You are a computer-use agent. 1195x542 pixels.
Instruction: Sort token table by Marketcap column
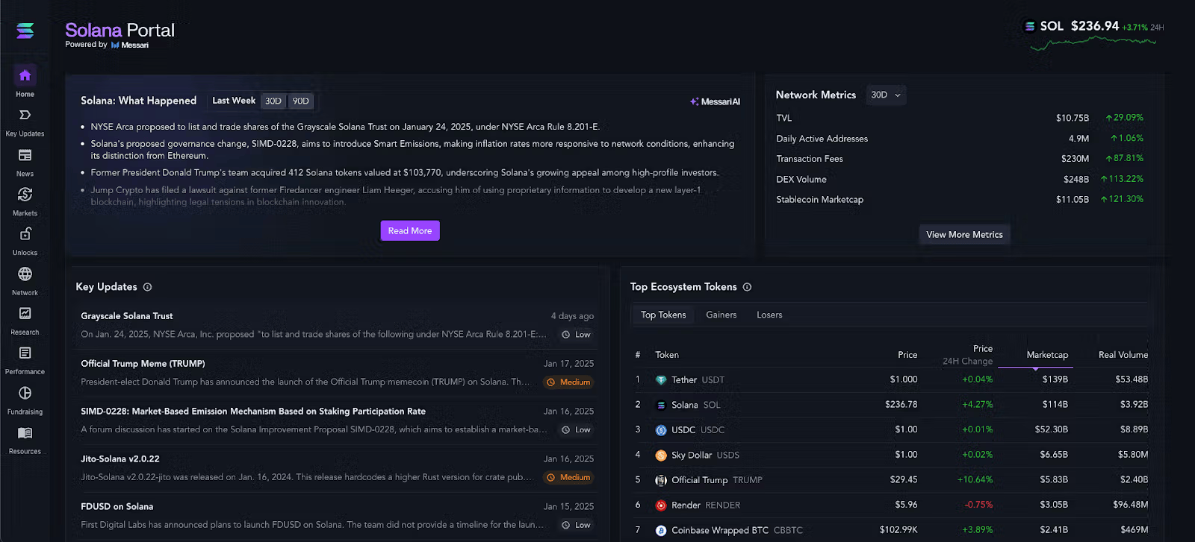click(1047, 355)
